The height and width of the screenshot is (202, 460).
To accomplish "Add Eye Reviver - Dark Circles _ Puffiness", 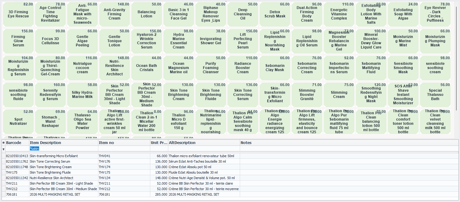I will [x=435, y=14].
